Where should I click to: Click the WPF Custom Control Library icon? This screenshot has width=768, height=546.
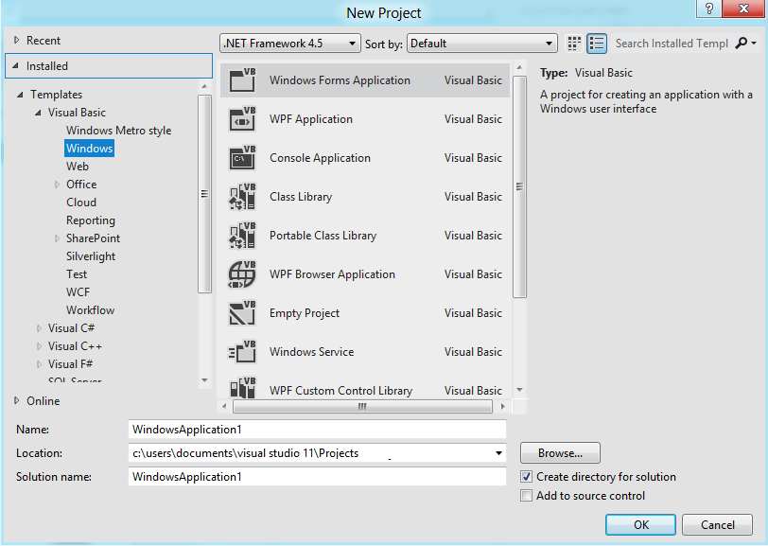pyautogui.click(x=242, y=387)
